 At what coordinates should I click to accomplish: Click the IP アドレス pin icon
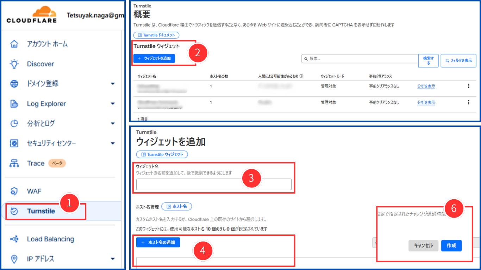tap(14, 259)
